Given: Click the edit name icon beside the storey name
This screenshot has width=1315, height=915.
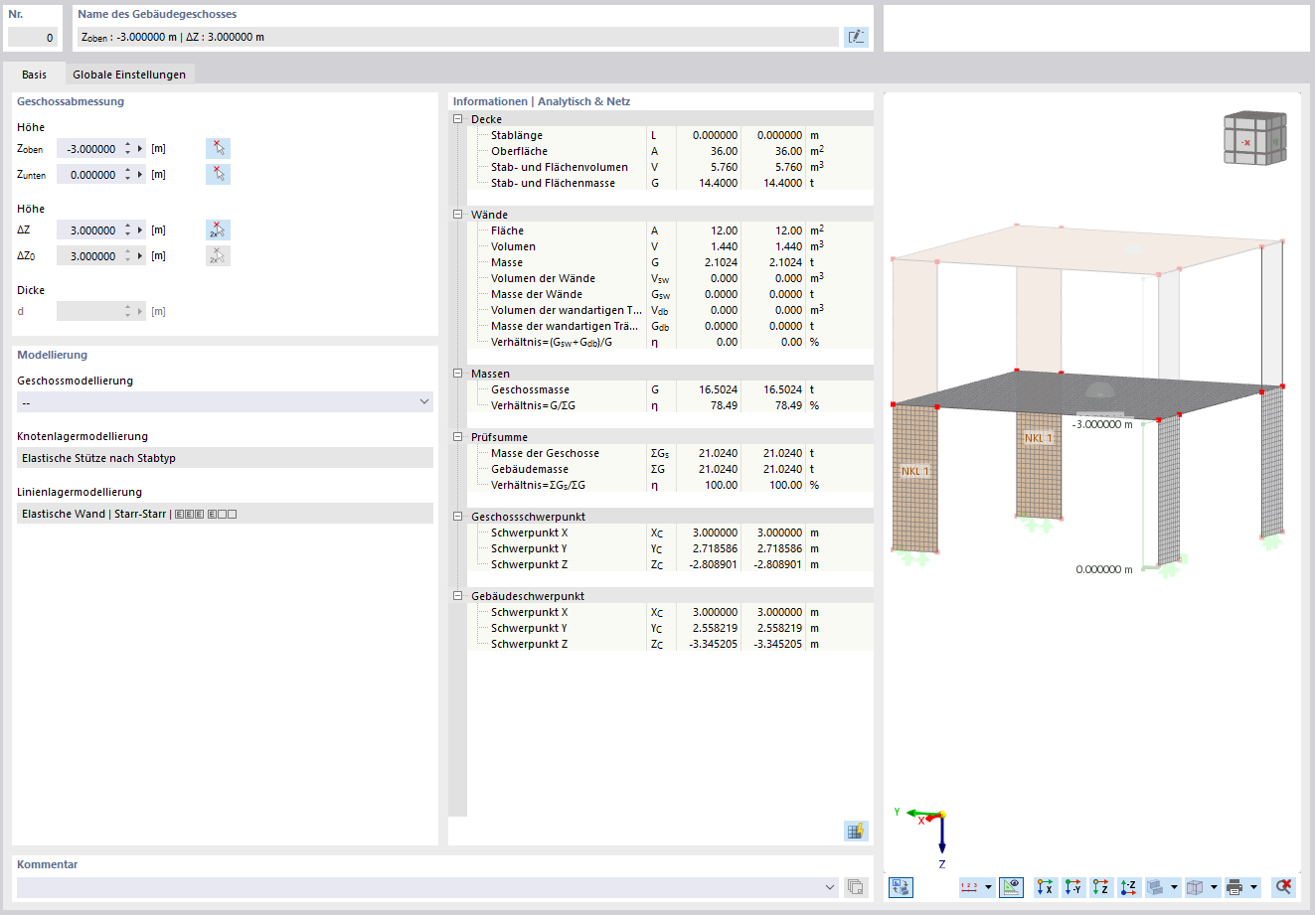Looking at the screenshot, I should pyautogui.click(x=856, y=37).
